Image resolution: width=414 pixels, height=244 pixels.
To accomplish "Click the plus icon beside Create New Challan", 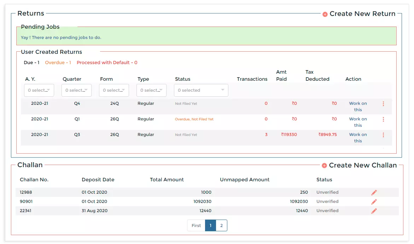I will click(325, 165).
